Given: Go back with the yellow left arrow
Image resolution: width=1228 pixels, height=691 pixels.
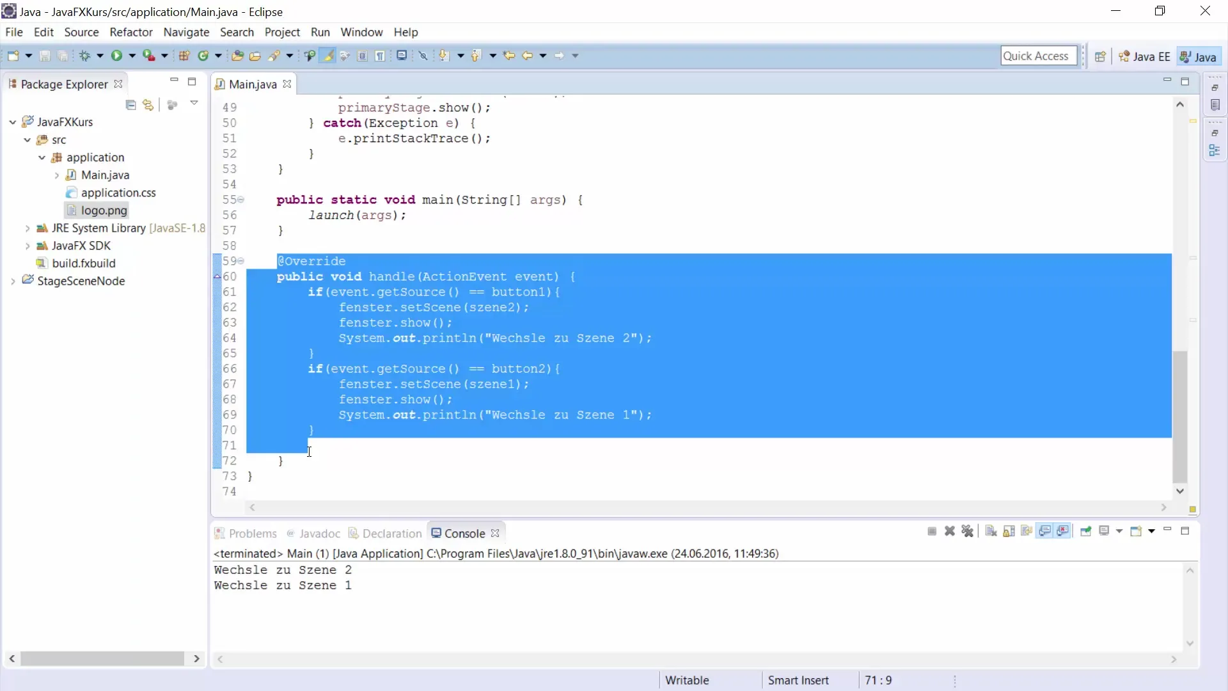Looking at the screenshot, I should (527, 56).
